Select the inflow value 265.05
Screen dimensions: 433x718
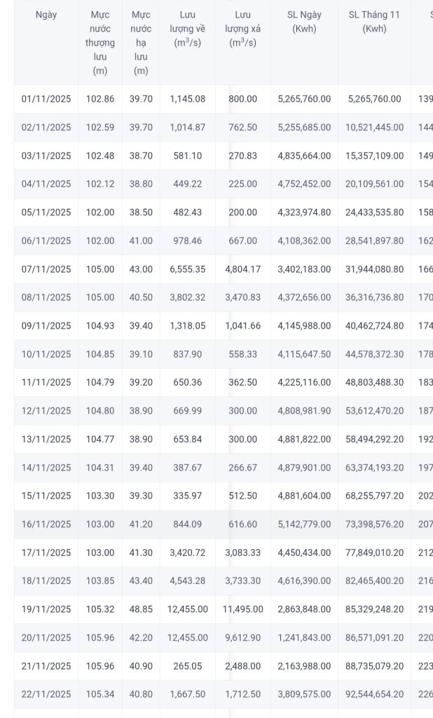click(x=188, y=666)
